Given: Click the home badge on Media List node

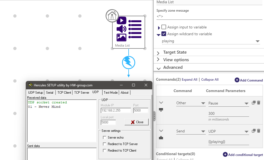Looking at the screenshot, I should (112, 16).
